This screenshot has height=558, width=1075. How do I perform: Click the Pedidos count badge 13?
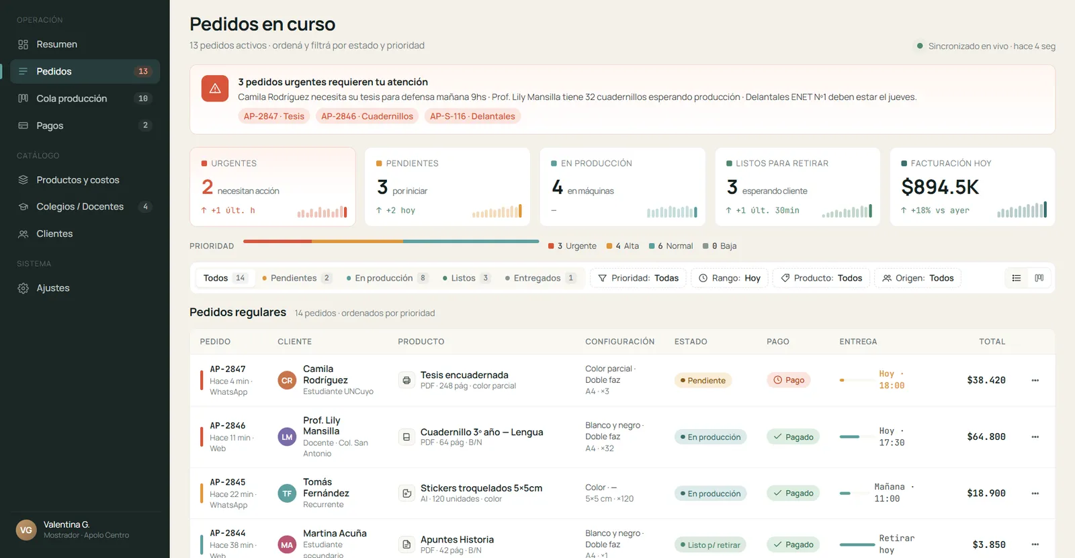pyautogui.click(x=143, y=71)
